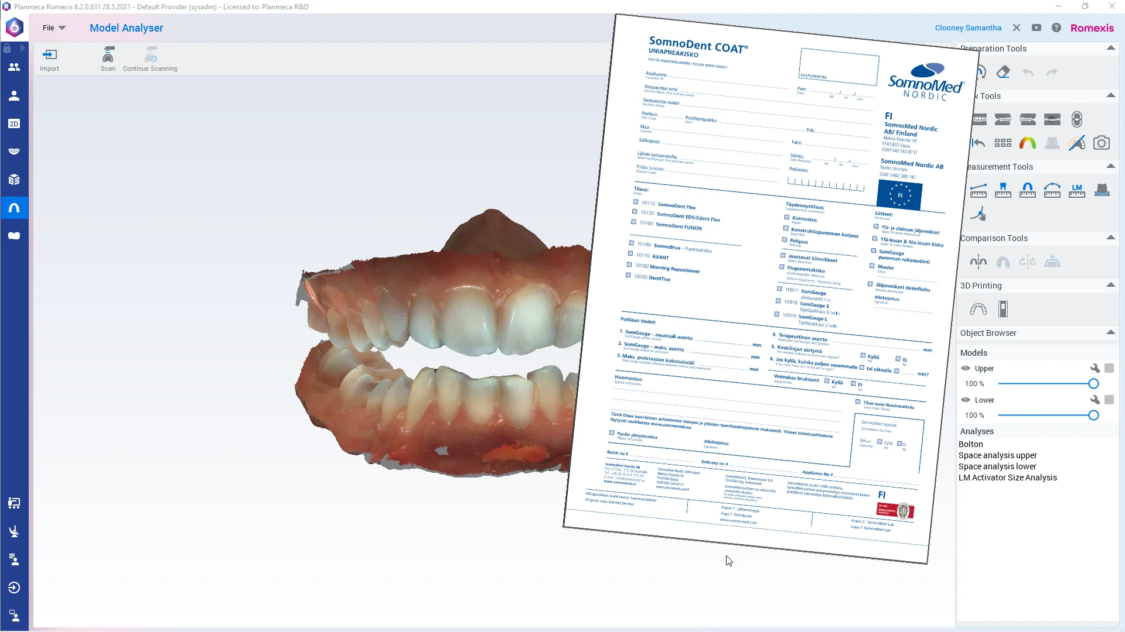Collapse the Object Browser panel
Screen dimensions: 1125x632
[1111, 332]
